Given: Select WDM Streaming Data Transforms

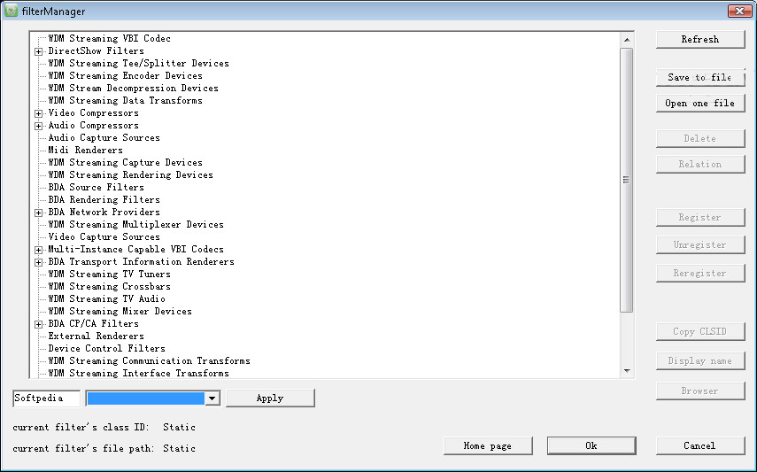Looking at the screenshot, I should coord(125,100).
